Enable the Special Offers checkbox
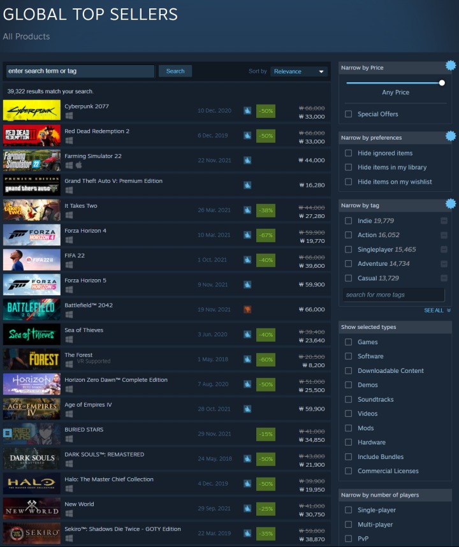 pos(348,114)
